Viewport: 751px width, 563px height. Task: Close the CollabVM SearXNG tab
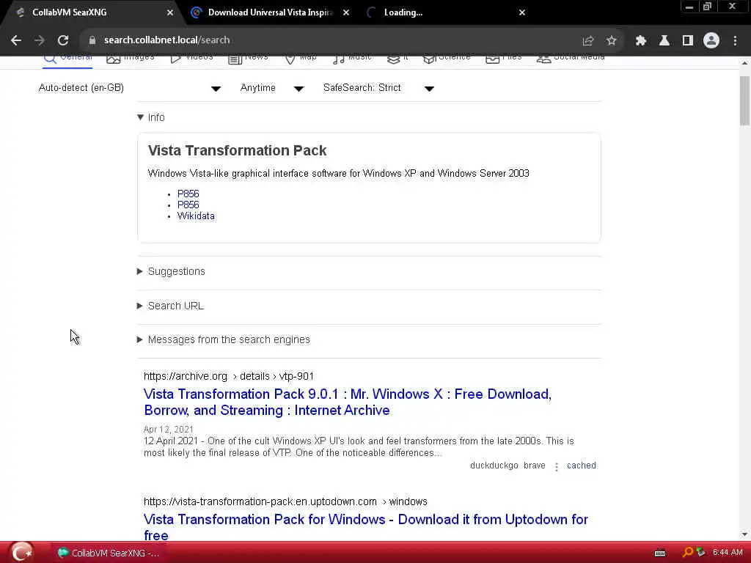point(170,12)
